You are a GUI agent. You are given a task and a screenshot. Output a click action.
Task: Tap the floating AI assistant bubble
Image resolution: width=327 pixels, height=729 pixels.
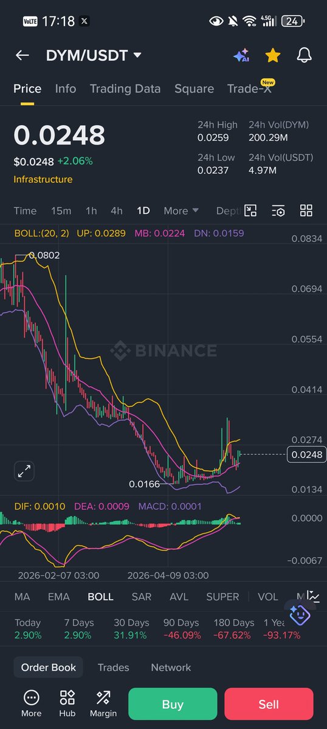point(300,615)
